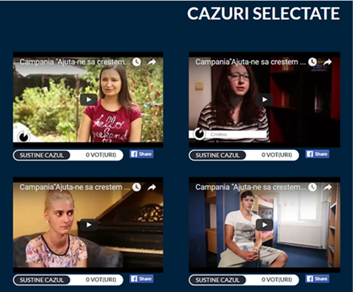This screenshot has height=292, width=354.
Task: Share the top-left case on Facebook
Action: (x=142, y=154)
